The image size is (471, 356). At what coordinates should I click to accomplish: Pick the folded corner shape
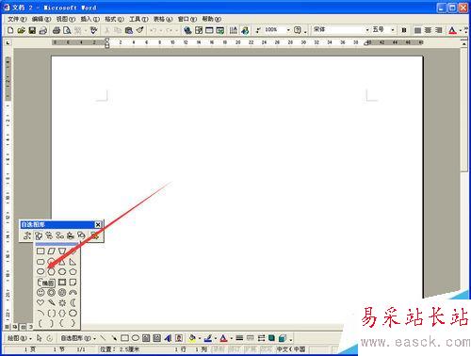point(73,283)
